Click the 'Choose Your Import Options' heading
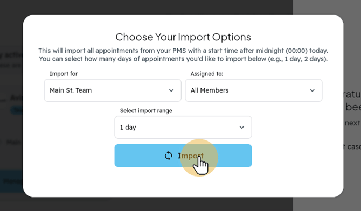This screenshot has height=211, width=361. click(x=183, y=37)
